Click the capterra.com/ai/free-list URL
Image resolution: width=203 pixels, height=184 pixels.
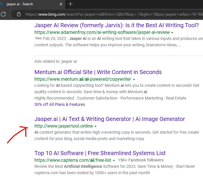[73, 160]
